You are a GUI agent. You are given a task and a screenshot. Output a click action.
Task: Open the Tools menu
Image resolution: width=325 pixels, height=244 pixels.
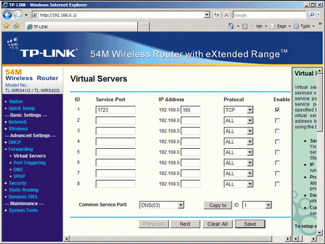coord(304,27)
